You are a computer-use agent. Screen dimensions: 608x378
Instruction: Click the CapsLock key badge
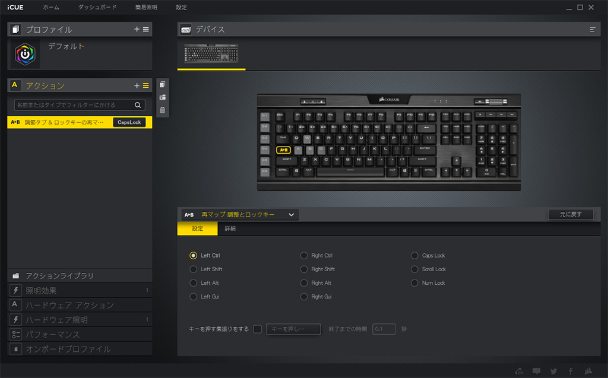[129, 122]
